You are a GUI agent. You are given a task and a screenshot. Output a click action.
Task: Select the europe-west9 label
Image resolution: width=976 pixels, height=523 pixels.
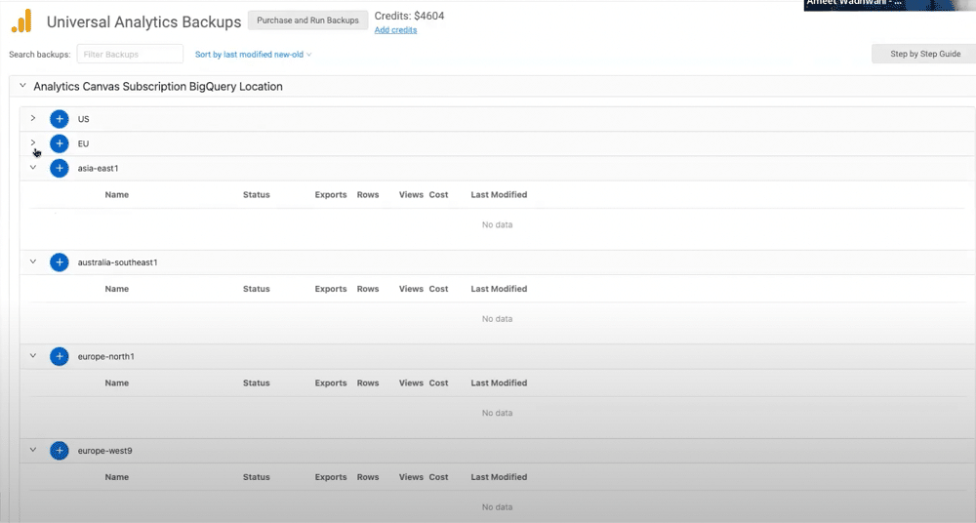coord(104,451)
